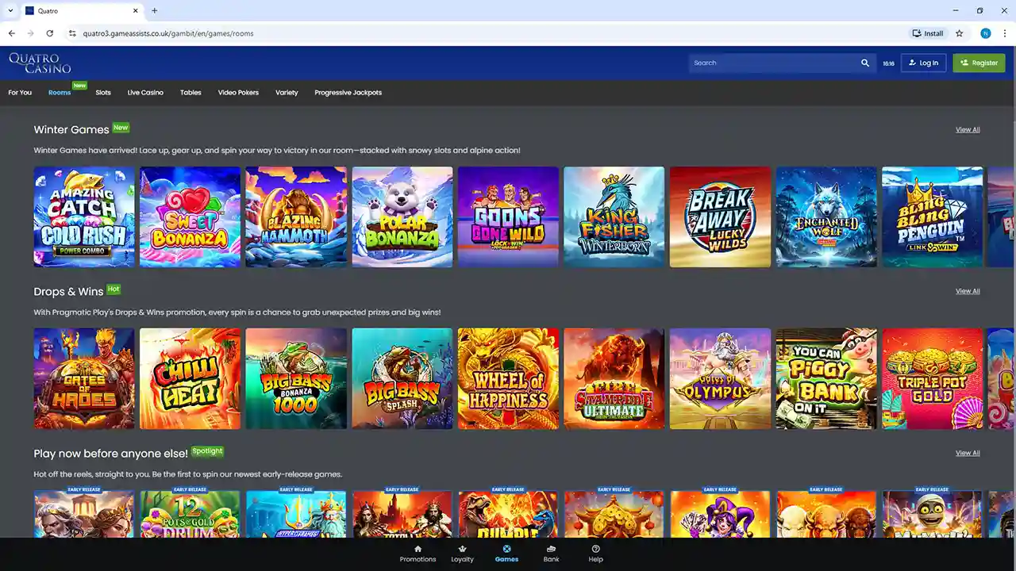Select the Progressive Jackpots tab
Screen dimensions: 1016x571
pos(348,93)
